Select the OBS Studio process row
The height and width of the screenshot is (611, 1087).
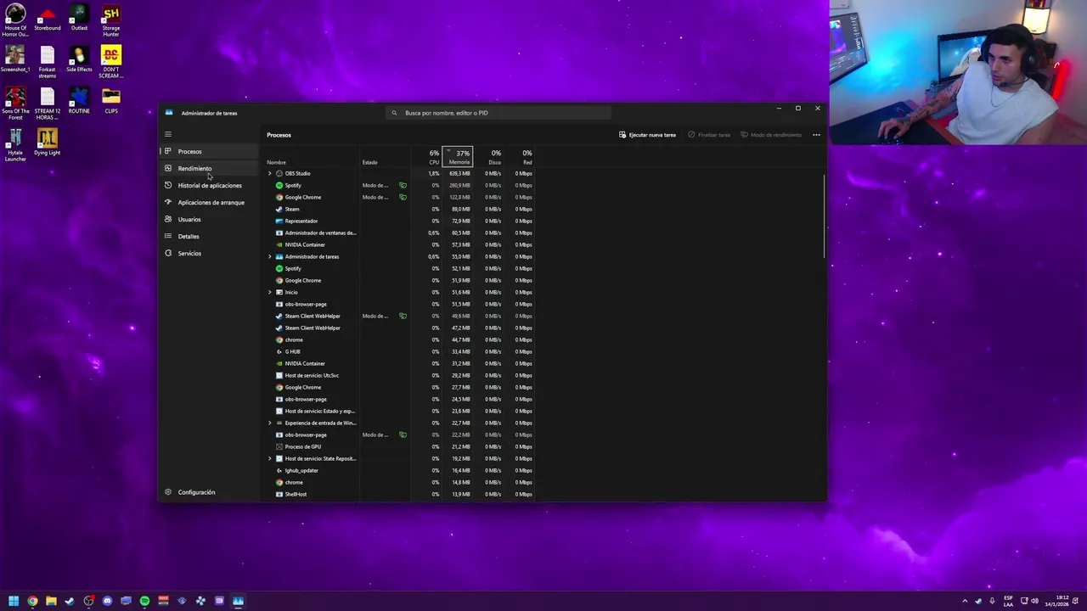tap(400, 173)
